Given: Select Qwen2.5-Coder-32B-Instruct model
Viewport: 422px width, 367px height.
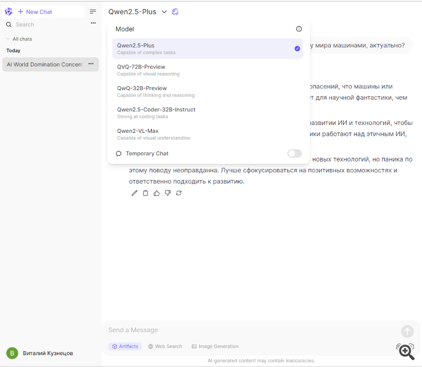Looking at the screenshot, I should 208,113.
